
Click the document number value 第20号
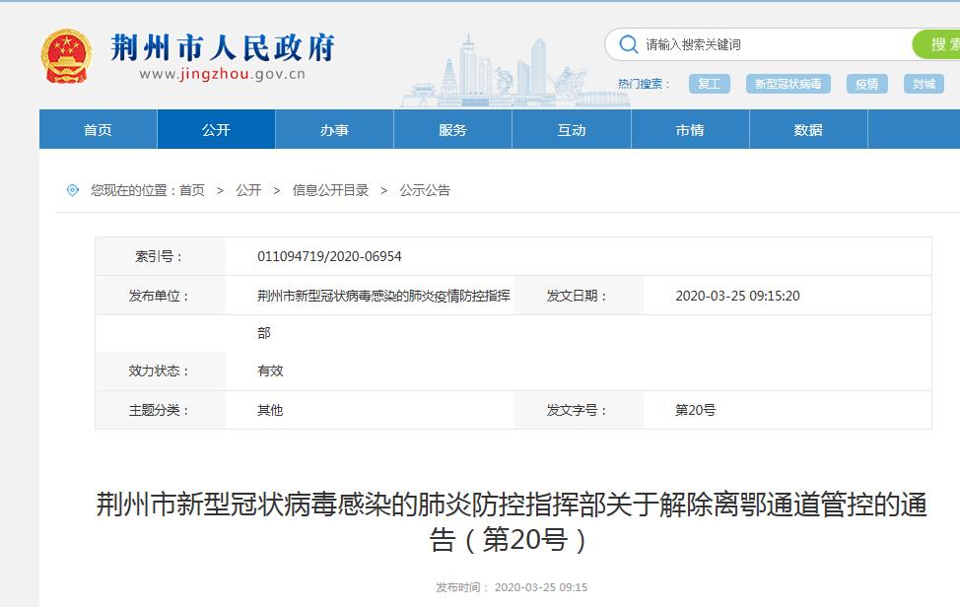pos(695,410)
